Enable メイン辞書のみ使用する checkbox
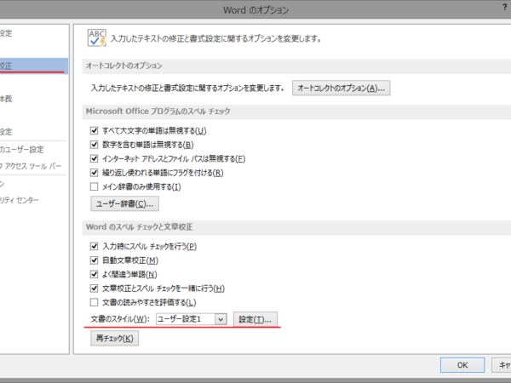 point(94,186)
